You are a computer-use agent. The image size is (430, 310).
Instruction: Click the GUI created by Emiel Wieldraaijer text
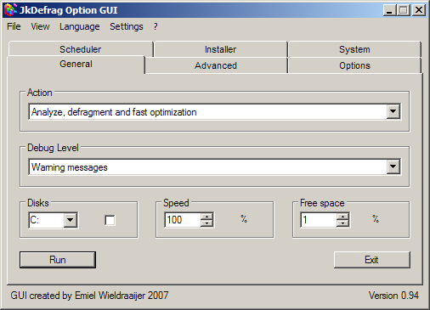(x=89, y=296)
